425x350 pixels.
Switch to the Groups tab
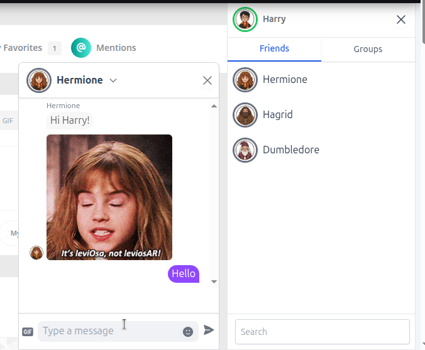(368, 49)
